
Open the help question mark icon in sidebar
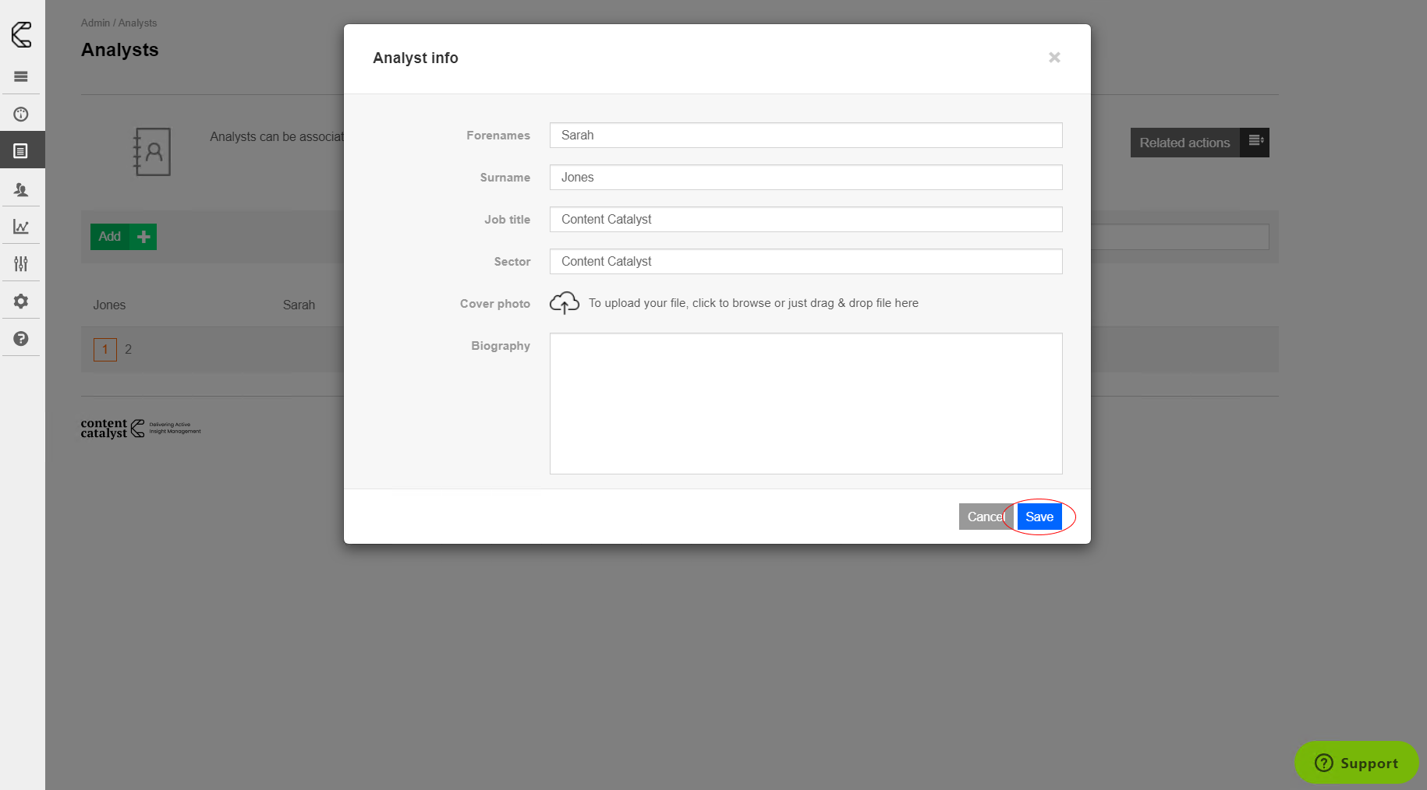(x=21, y=339)
